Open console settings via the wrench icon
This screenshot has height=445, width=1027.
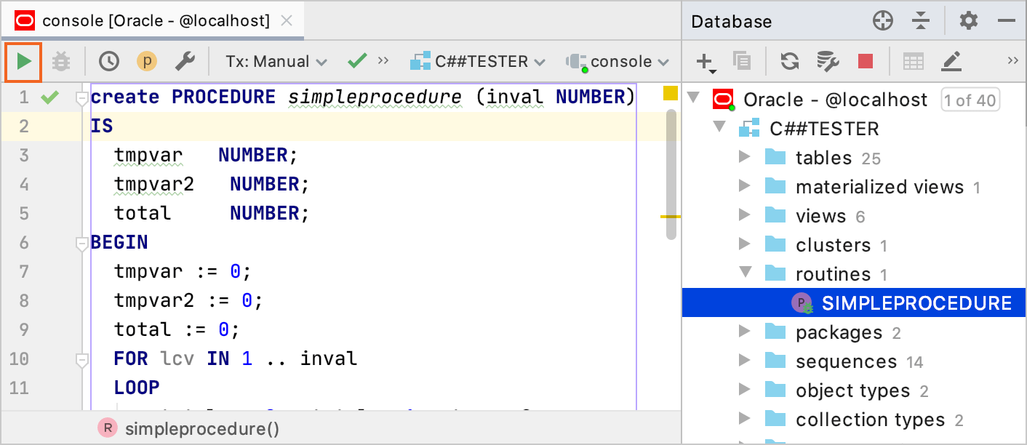coord(185,61)
